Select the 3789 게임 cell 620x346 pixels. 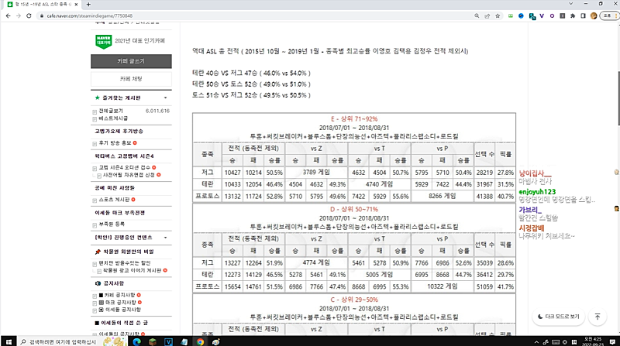click(x=316, y=172)
